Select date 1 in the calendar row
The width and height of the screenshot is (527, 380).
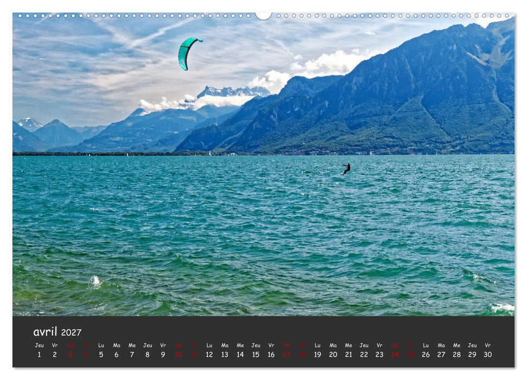(x=39, y=354)
